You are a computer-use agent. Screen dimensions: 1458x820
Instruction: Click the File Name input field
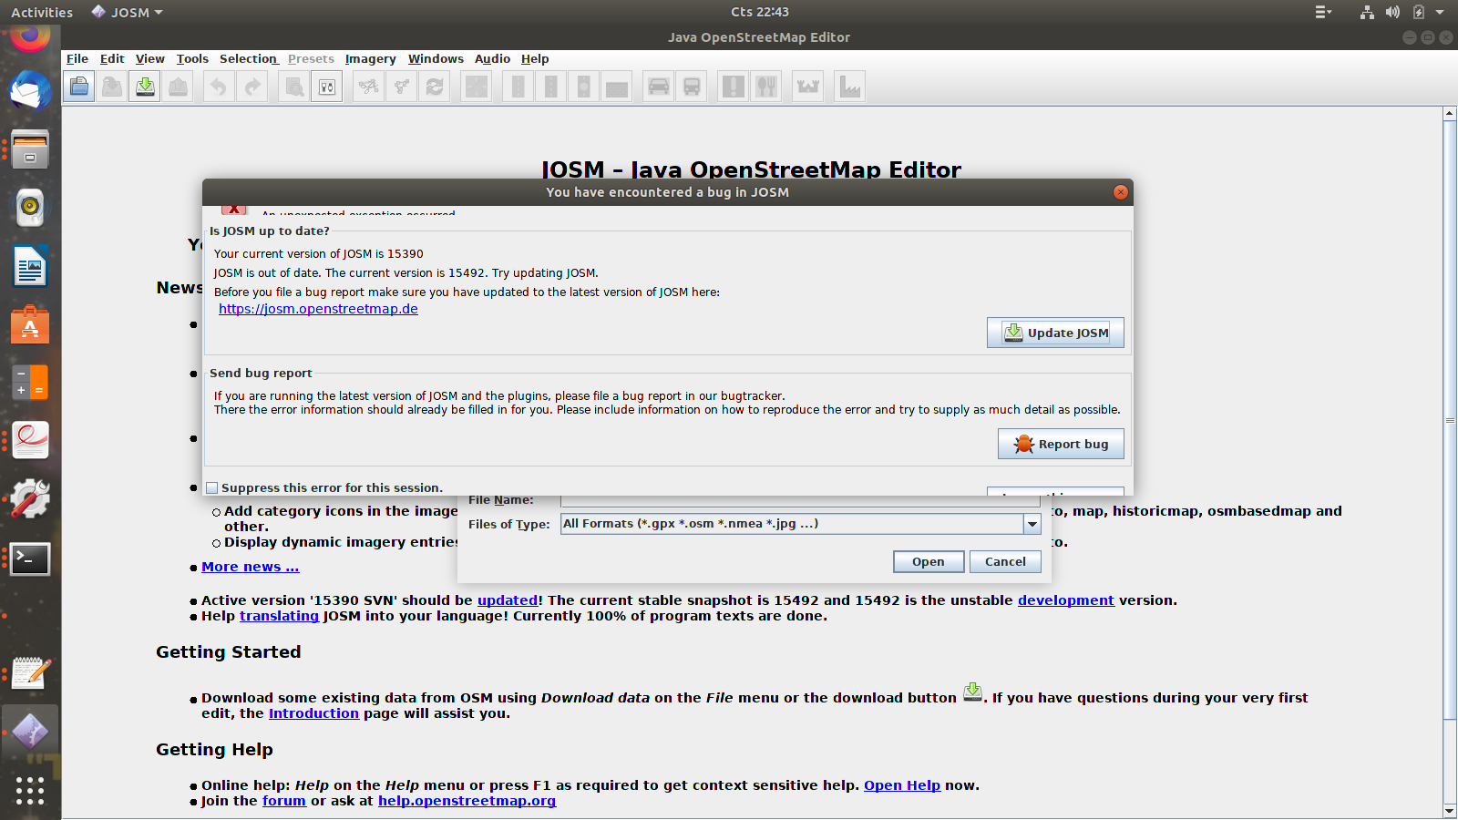(x=800, y=501)
